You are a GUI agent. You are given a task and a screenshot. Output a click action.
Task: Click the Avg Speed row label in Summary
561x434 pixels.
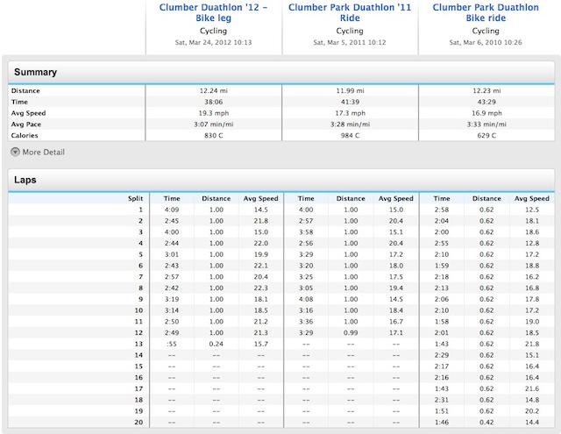tap(28, 113)
